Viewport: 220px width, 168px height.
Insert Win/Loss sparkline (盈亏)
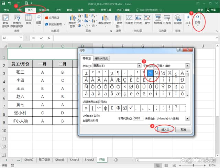(147, 20)
